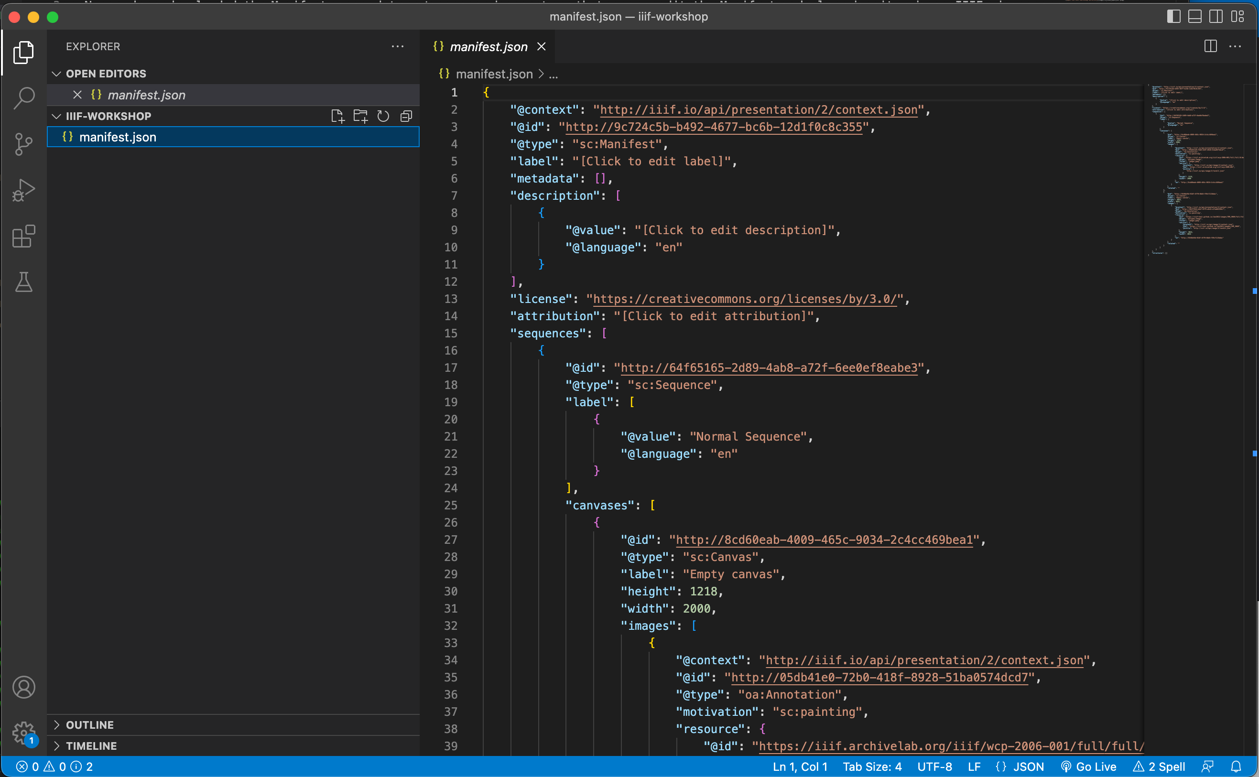Screen dimensions: 1259x777
Task: Open the Manage gear menu
Action: coord(23,734)
